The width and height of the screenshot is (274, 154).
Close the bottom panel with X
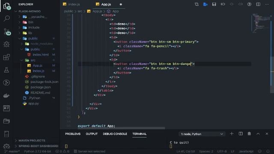[x=267, y=134]
